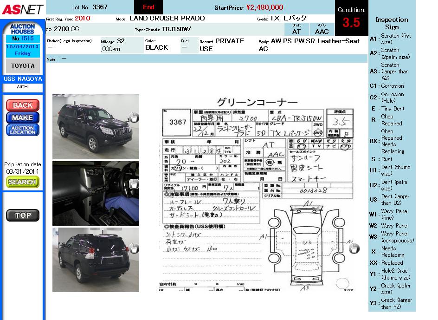Click hand icon on interior dashboard photo
This screenshot has width=438, height=320.
[x=133, y=183]
